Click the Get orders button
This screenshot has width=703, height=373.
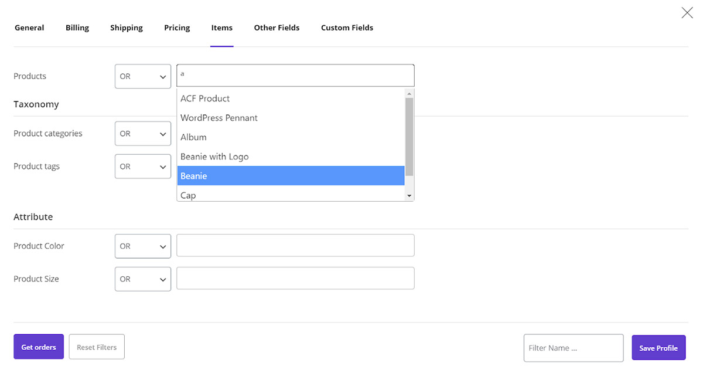[x=39, y=347]
